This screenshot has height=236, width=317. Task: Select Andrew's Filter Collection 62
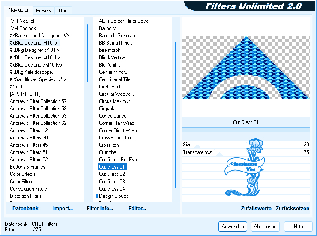(38, 123)
